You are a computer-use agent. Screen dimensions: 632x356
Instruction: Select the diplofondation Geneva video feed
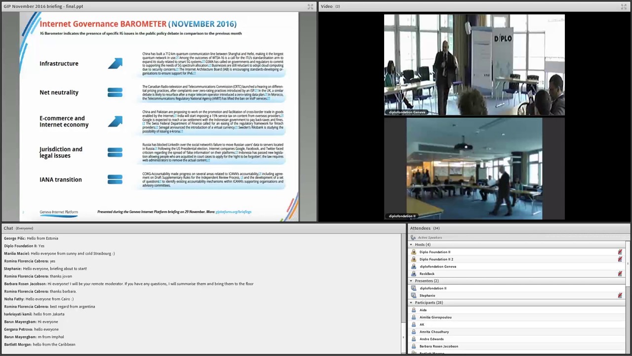474,65
